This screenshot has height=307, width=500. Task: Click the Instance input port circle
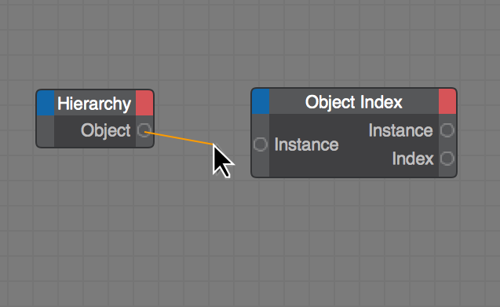coord(261,144)
